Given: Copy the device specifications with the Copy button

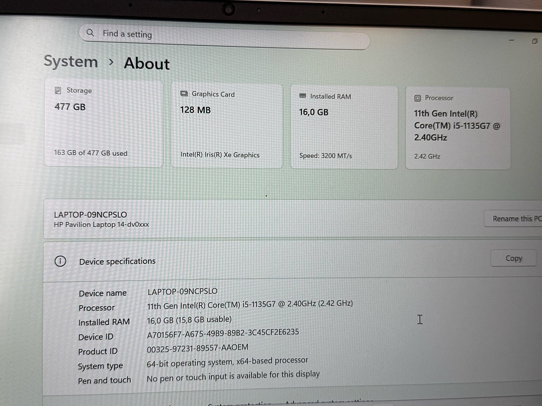Looking at the screenshot, I should point(513,258).
